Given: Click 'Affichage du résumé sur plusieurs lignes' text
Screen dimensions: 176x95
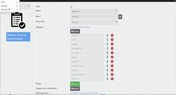Looking at the screenshot, I should [x=84, y=93].
